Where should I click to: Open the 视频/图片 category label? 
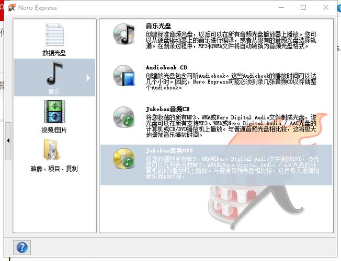pyautogui.click(x=54, y=130)
